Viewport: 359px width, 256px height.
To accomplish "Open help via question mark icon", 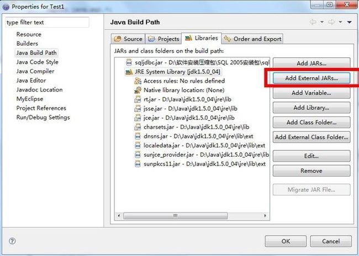I will pyautogui.click(x=12, y=241).
